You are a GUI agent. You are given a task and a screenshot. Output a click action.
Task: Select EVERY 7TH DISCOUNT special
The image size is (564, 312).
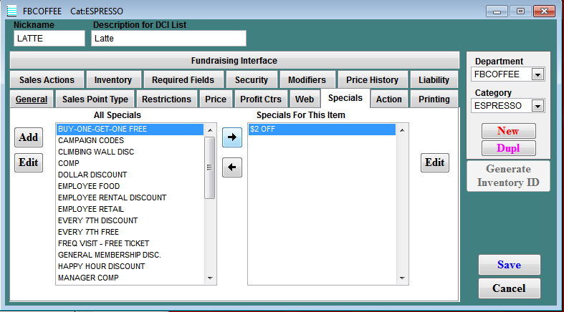tap(130, 221)
